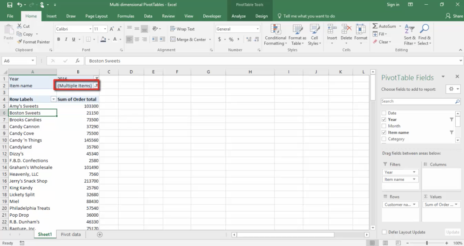Open the Year filter dropdown in cell B1
464x246 pixels.
(96, 79)
